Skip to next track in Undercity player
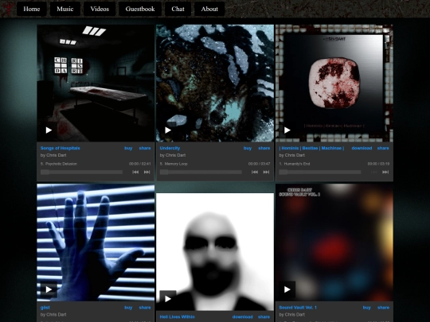Screen dimensions: 430x322 pyautogui.click(x=266, y=173)
